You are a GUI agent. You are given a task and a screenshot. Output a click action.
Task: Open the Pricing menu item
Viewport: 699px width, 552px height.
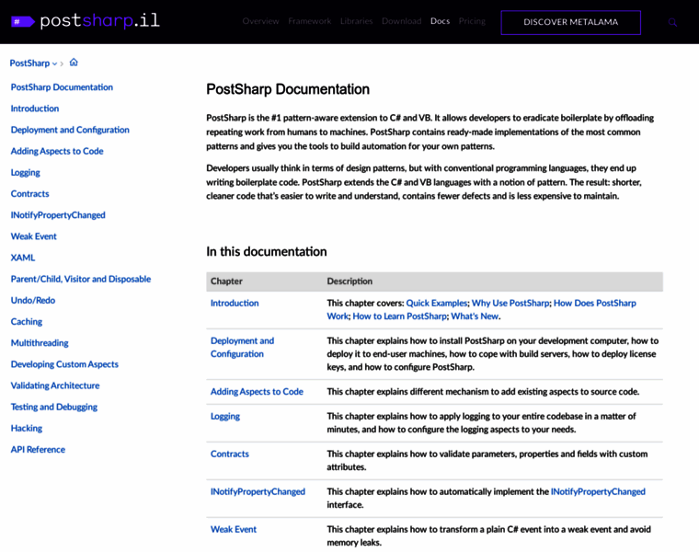click(x=472, y=21)
